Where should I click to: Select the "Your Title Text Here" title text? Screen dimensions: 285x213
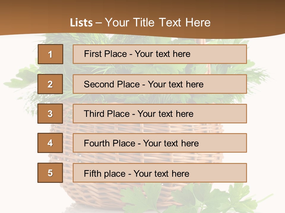(158, 22)
